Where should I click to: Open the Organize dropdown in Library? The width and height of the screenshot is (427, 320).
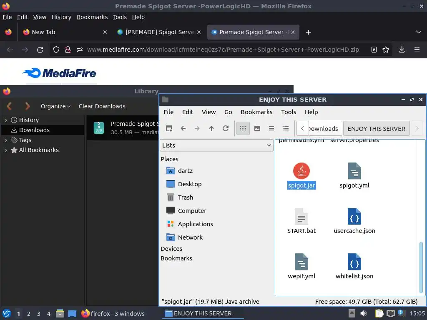click(x=55, y=106)
